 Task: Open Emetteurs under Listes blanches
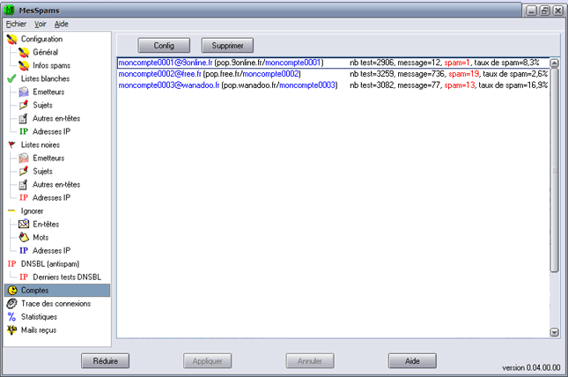[x=24, y=92]
